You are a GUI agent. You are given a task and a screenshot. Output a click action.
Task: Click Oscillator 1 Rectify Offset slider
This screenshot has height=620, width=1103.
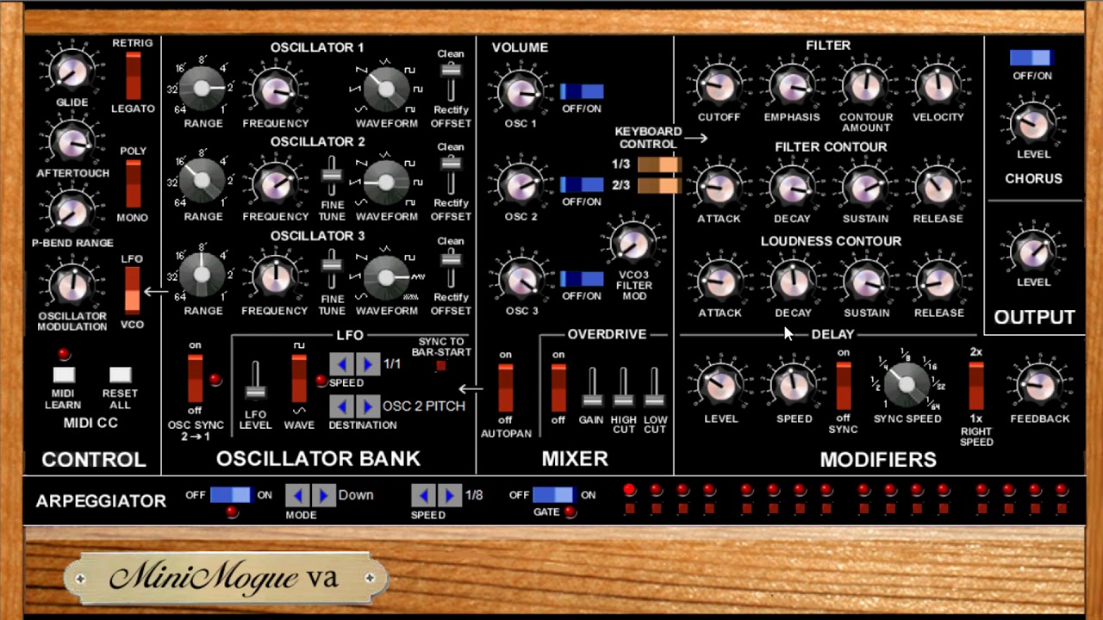pos(451,82)
